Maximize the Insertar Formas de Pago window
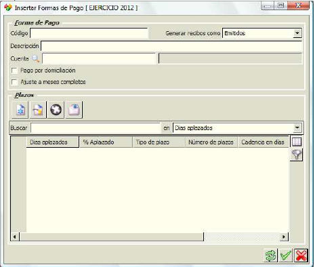 pyautogui.click(x=280, y=5)
